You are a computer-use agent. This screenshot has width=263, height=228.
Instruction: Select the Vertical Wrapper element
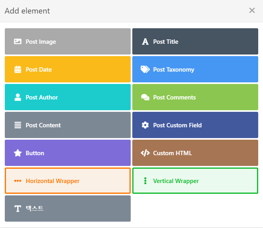195,181
